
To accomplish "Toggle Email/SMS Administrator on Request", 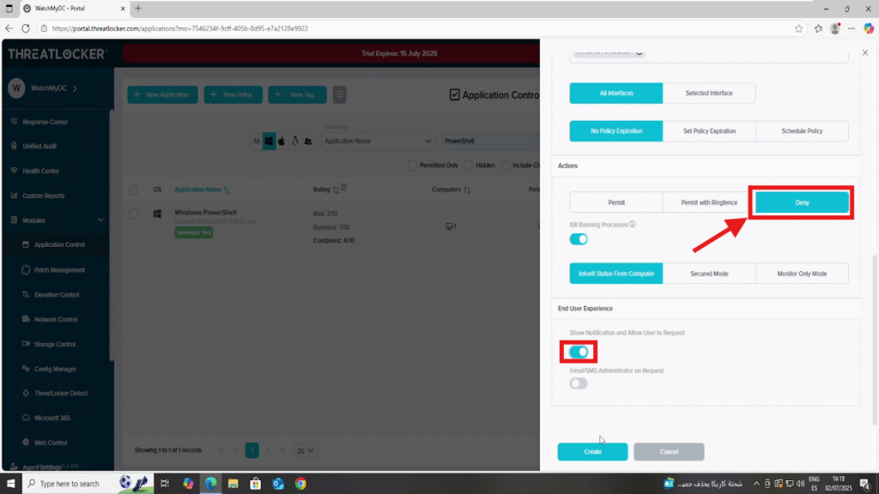I will [x=579, y=383].
